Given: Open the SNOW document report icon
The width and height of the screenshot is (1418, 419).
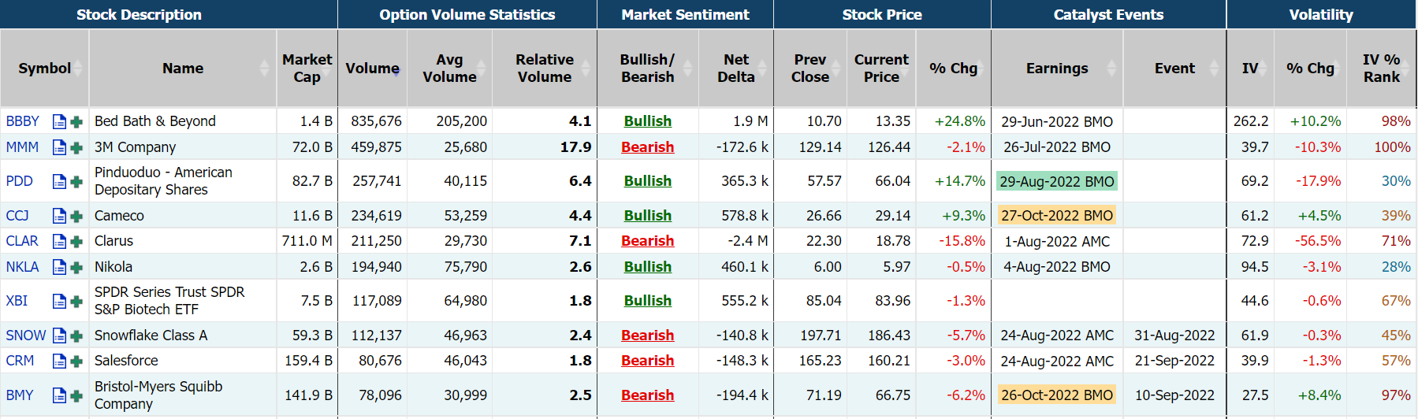Looking at the screenshot, I should (59, 336).
